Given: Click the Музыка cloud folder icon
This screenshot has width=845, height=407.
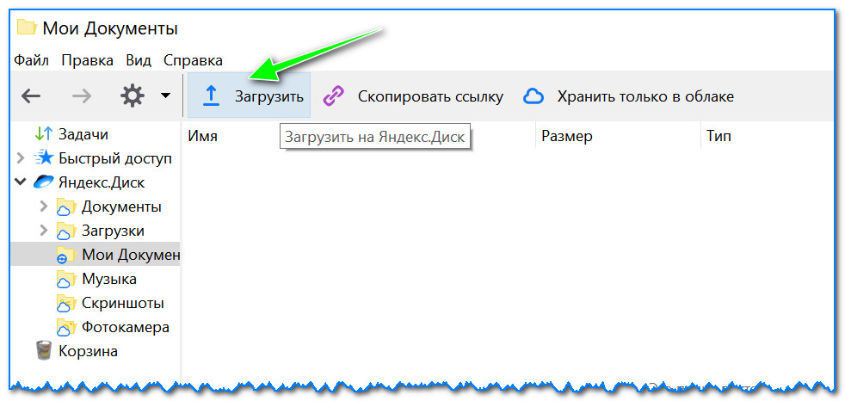Looking at the screenshot, I should click(x=65, y=280).
